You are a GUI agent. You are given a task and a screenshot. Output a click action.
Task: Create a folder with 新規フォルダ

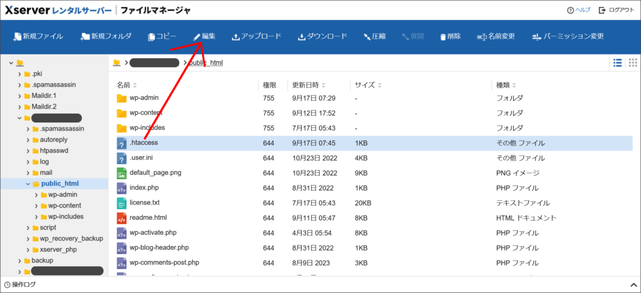[x=106, y=36]
